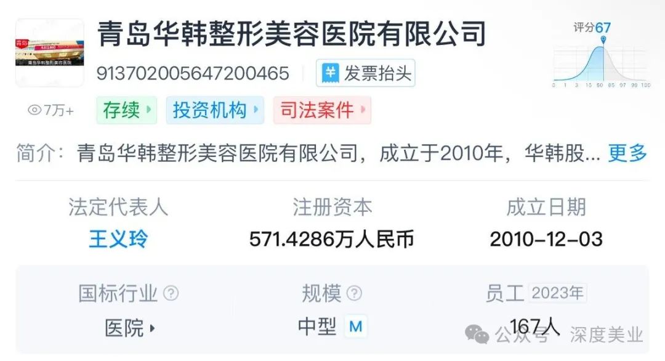
Task: Click the help icon beside 规模
Action: point(354,293)
